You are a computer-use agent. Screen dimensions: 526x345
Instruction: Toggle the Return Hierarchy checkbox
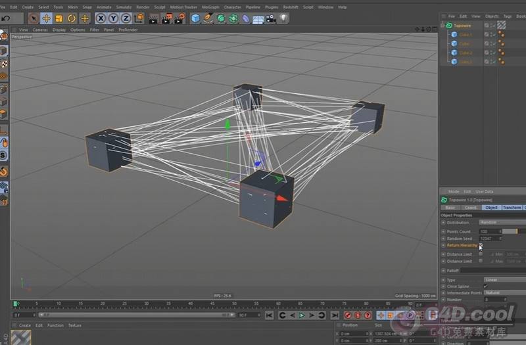[x=481, y=245]
